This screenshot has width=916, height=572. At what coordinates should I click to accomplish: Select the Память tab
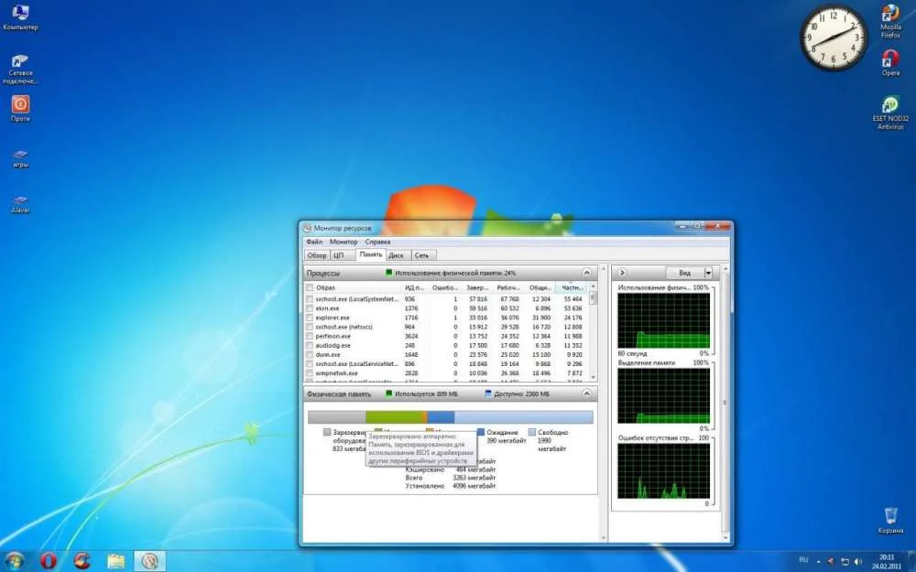(370, 254)
